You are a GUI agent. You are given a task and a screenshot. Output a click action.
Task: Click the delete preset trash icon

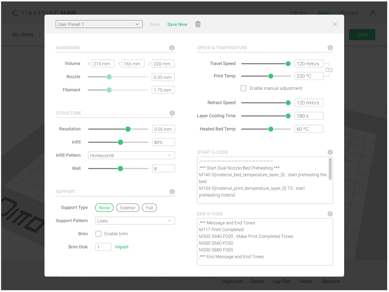198,24
